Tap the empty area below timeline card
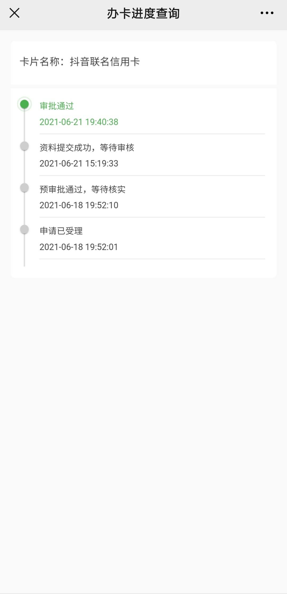This screenshot has width=287, height=594. (143, 426)
